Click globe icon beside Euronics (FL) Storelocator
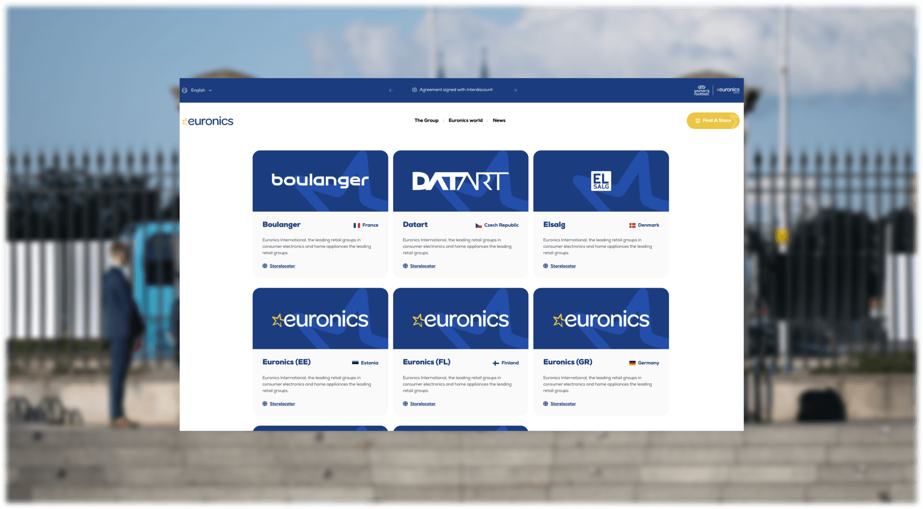Screen dimensions: 923x509 405,404
